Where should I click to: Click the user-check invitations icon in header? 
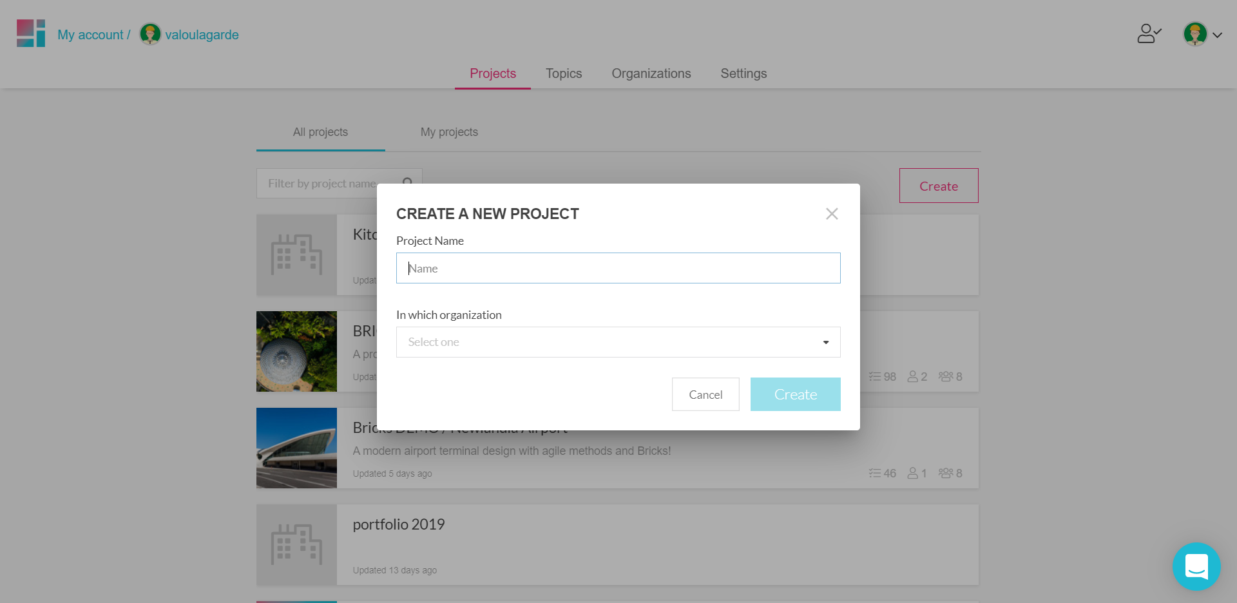1149,33
